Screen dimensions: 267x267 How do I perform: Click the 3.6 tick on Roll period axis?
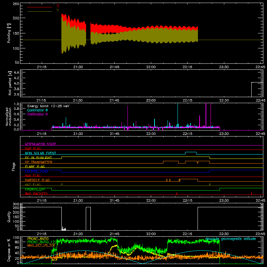coord(16,94)
